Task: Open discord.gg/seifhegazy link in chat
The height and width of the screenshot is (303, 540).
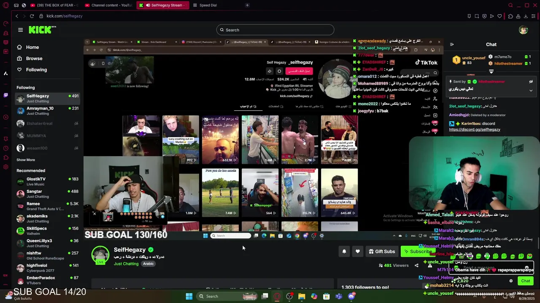Action: [x=475, y=130]
